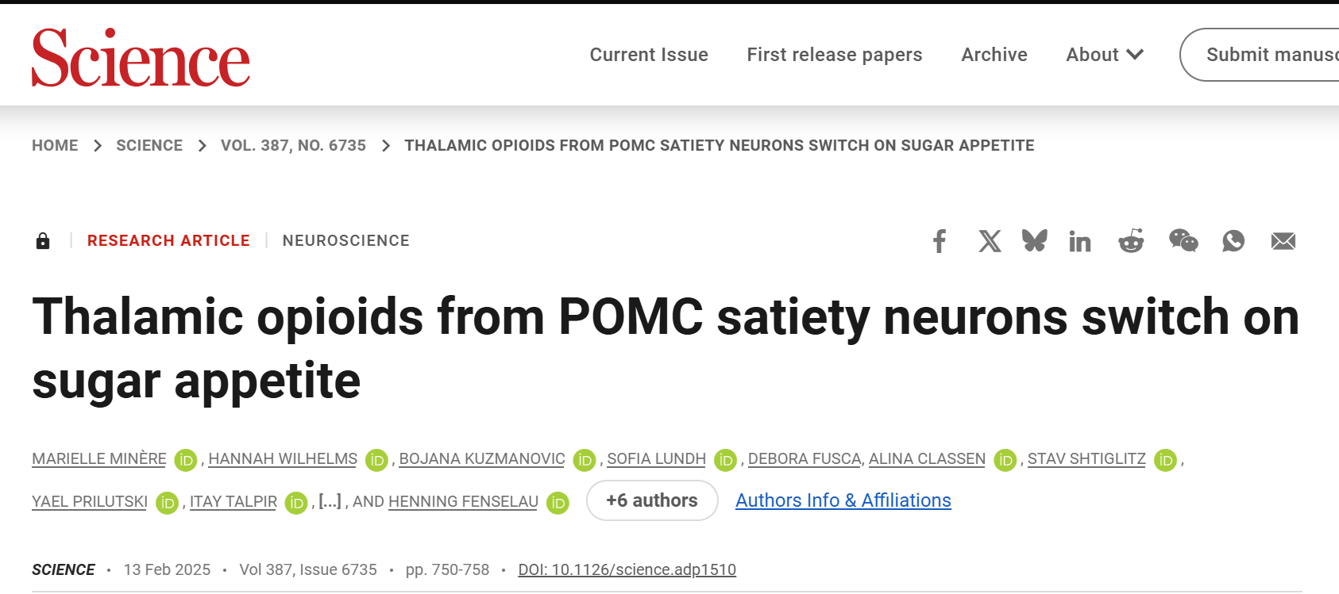Open the Current Issue menu item
The image size is (1339, 594).
coord(649,55)
